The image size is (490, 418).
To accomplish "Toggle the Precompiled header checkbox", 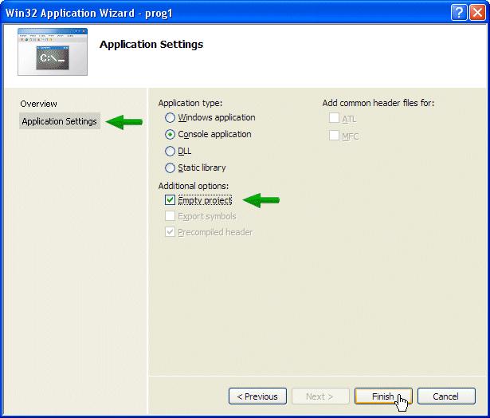I will tap(170, 232).
